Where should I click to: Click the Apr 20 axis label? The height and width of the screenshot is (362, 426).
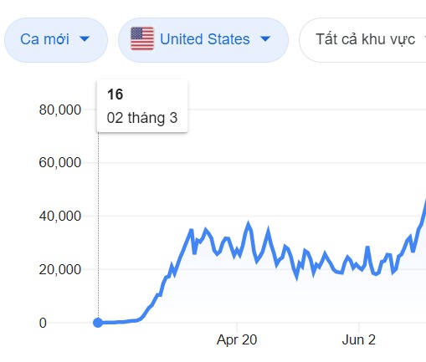point(237,339)
